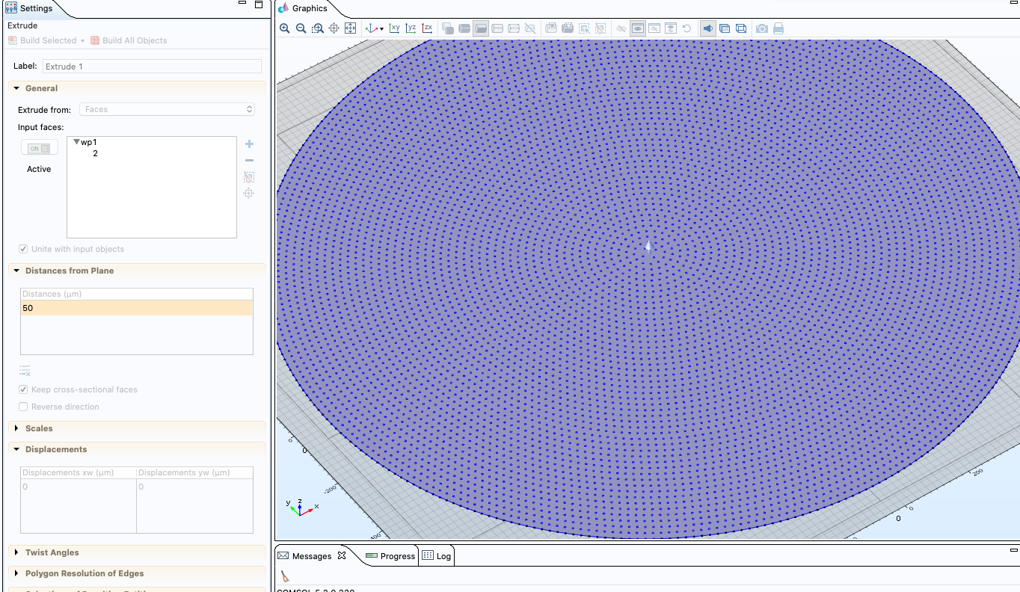Click the Zoom Extents icon
Viewport: 1020px width, 592px height.
pyautogui.click(x=350, y=28)
